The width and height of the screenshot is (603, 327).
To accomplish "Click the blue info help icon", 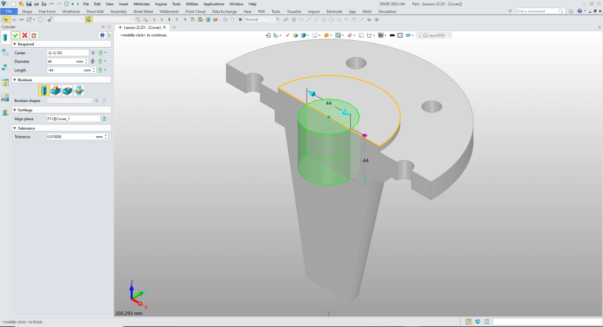I will pos(101,35).
